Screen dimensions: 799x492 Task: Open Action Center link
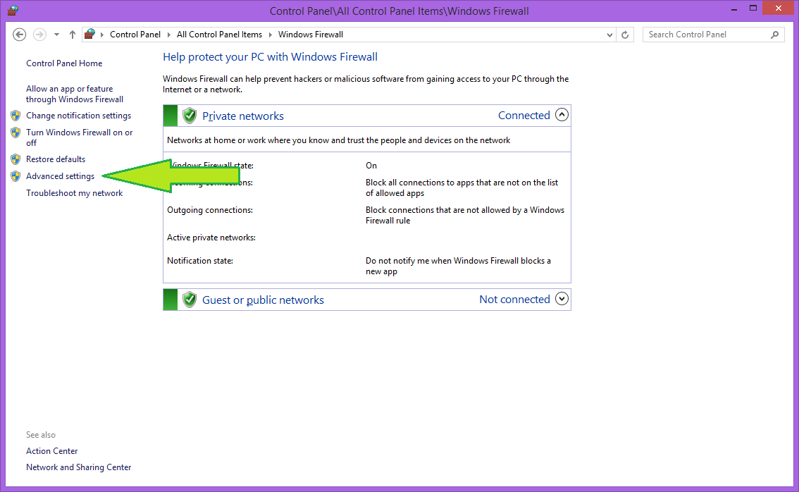tap(52, 451)
